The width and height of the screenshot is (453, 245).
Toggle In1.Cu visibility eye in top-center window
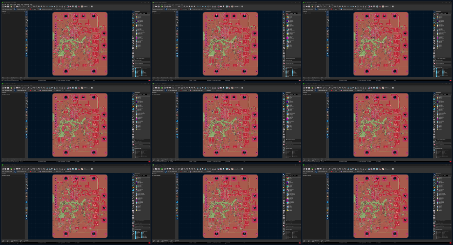click(x=288, y=16)
